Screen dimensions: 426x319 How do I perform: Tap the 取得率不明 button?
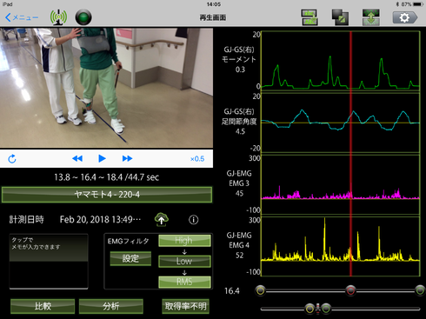point(185,306)
